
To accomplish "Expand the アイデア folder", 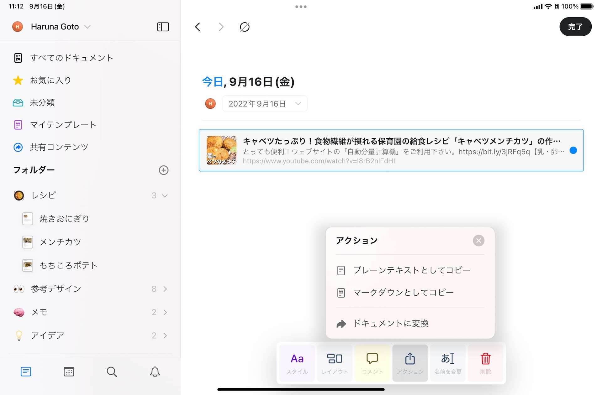I will tap(165, 336).
